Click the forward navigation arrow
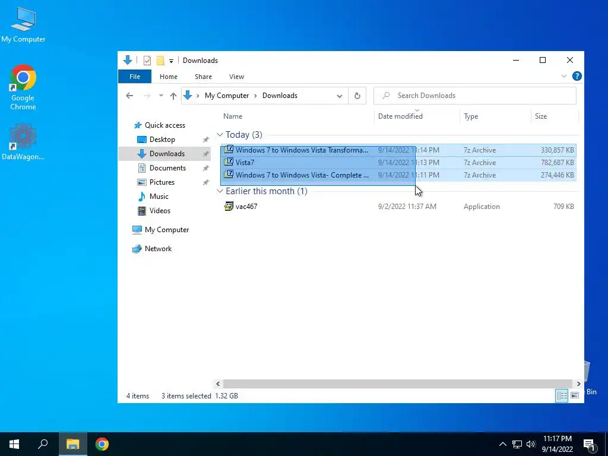The image size is (608, 456). 147,96
